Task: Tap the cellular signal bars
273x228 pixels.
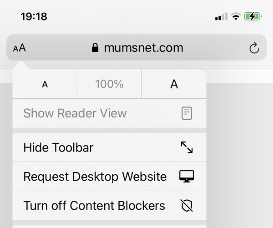Action: (221, 17)
